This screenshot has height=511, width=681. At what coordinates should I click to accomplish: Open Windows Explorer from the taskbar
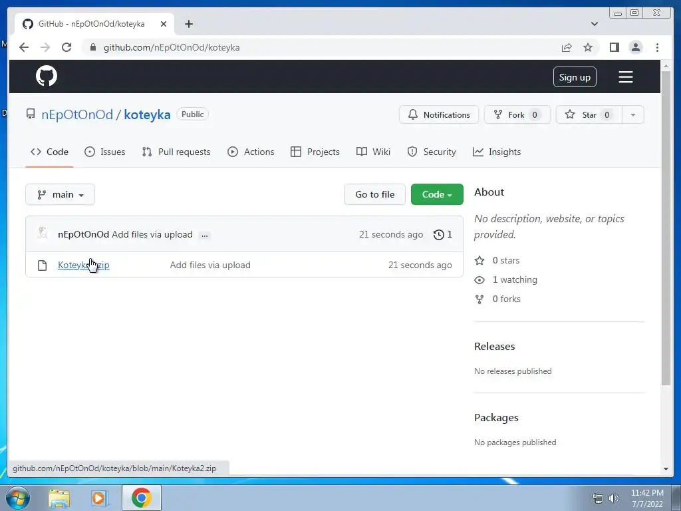[59, 498]
